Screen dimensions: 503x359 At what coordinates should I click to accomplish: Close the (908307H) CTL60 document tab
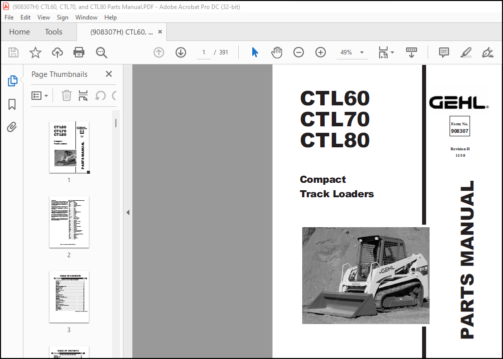click(160, 32)
